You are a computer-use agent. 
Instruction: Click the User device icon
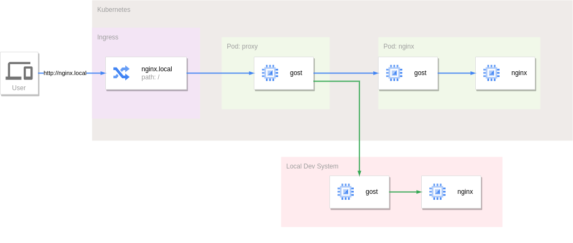click(19, 70)
